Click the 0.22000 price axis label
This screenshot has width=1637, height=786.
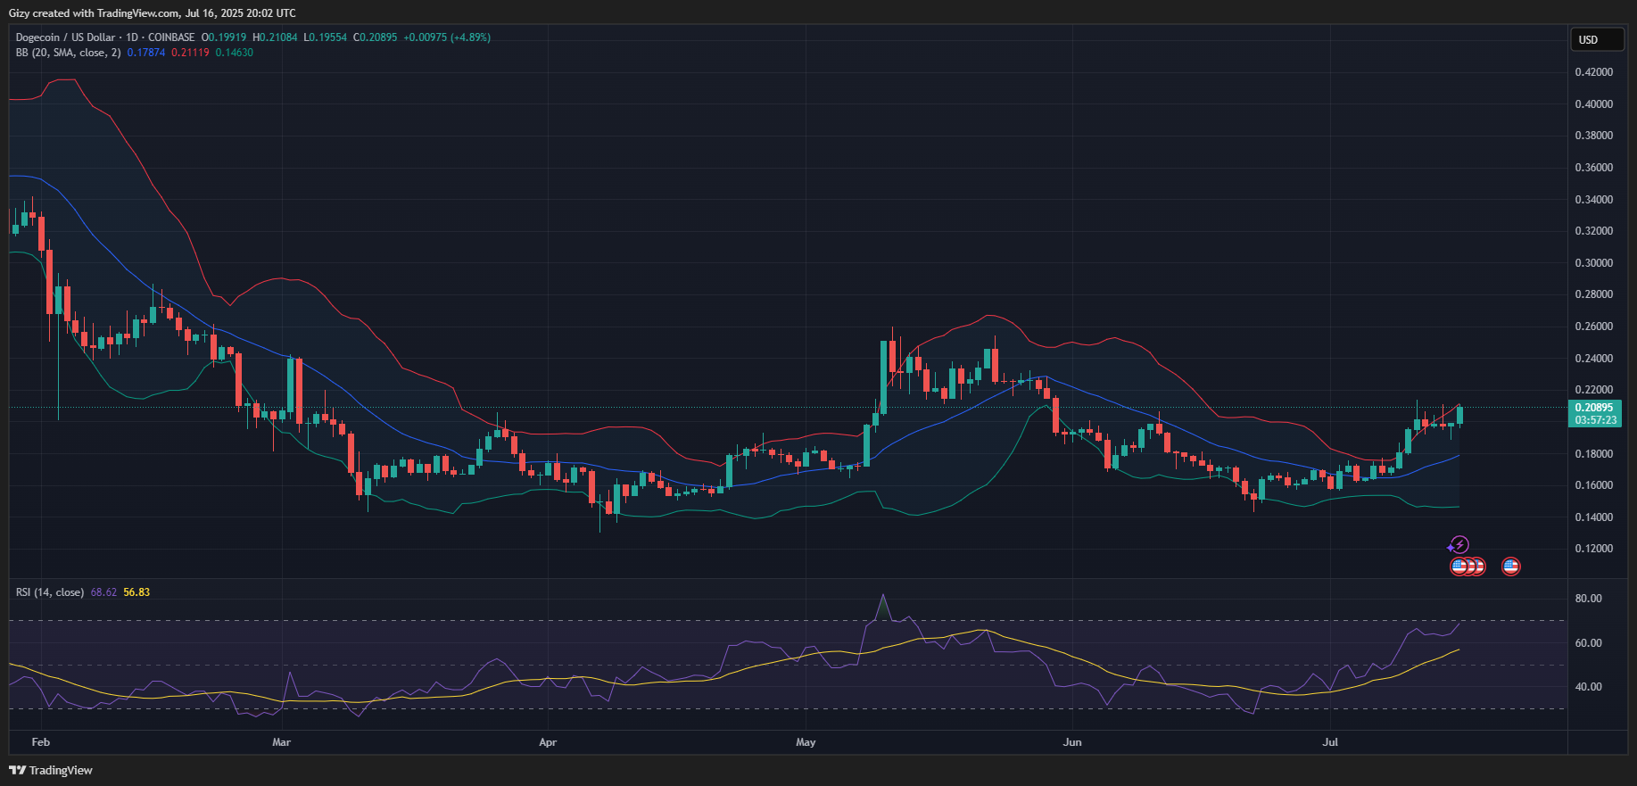click(1593, 390)
